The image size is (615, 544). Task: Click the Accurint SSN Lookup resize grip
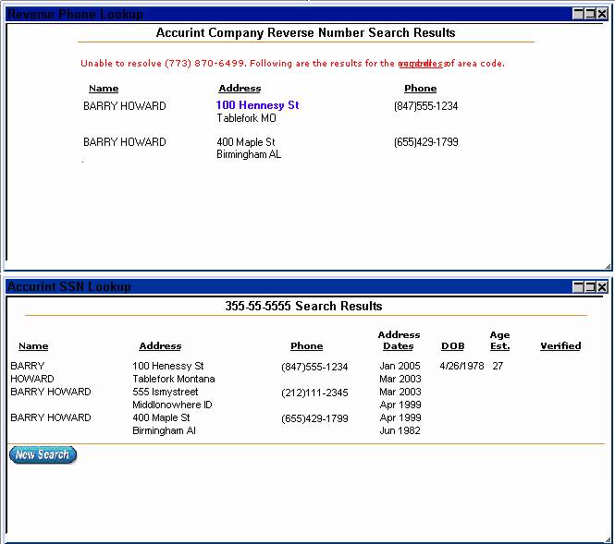tap(608, 539)
